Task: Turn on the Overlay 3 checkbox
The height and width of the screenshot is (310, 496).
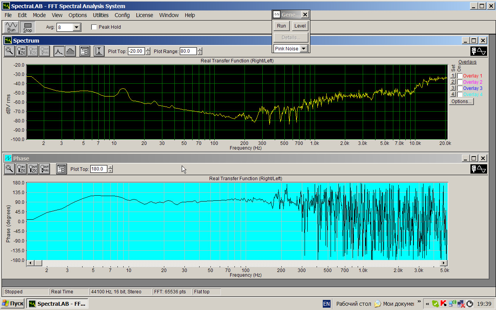Action: coord(460,88)
